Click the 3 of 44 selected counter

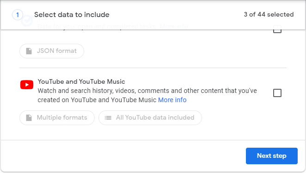click(x=269, y=14)
